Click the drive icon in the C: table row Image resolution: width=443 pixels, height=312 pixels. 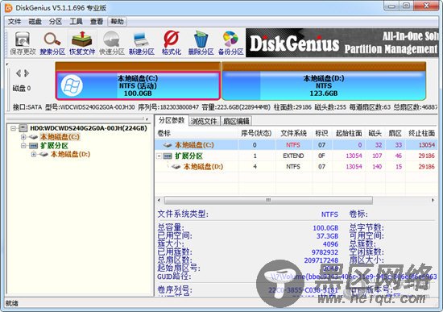coord(168,145)
